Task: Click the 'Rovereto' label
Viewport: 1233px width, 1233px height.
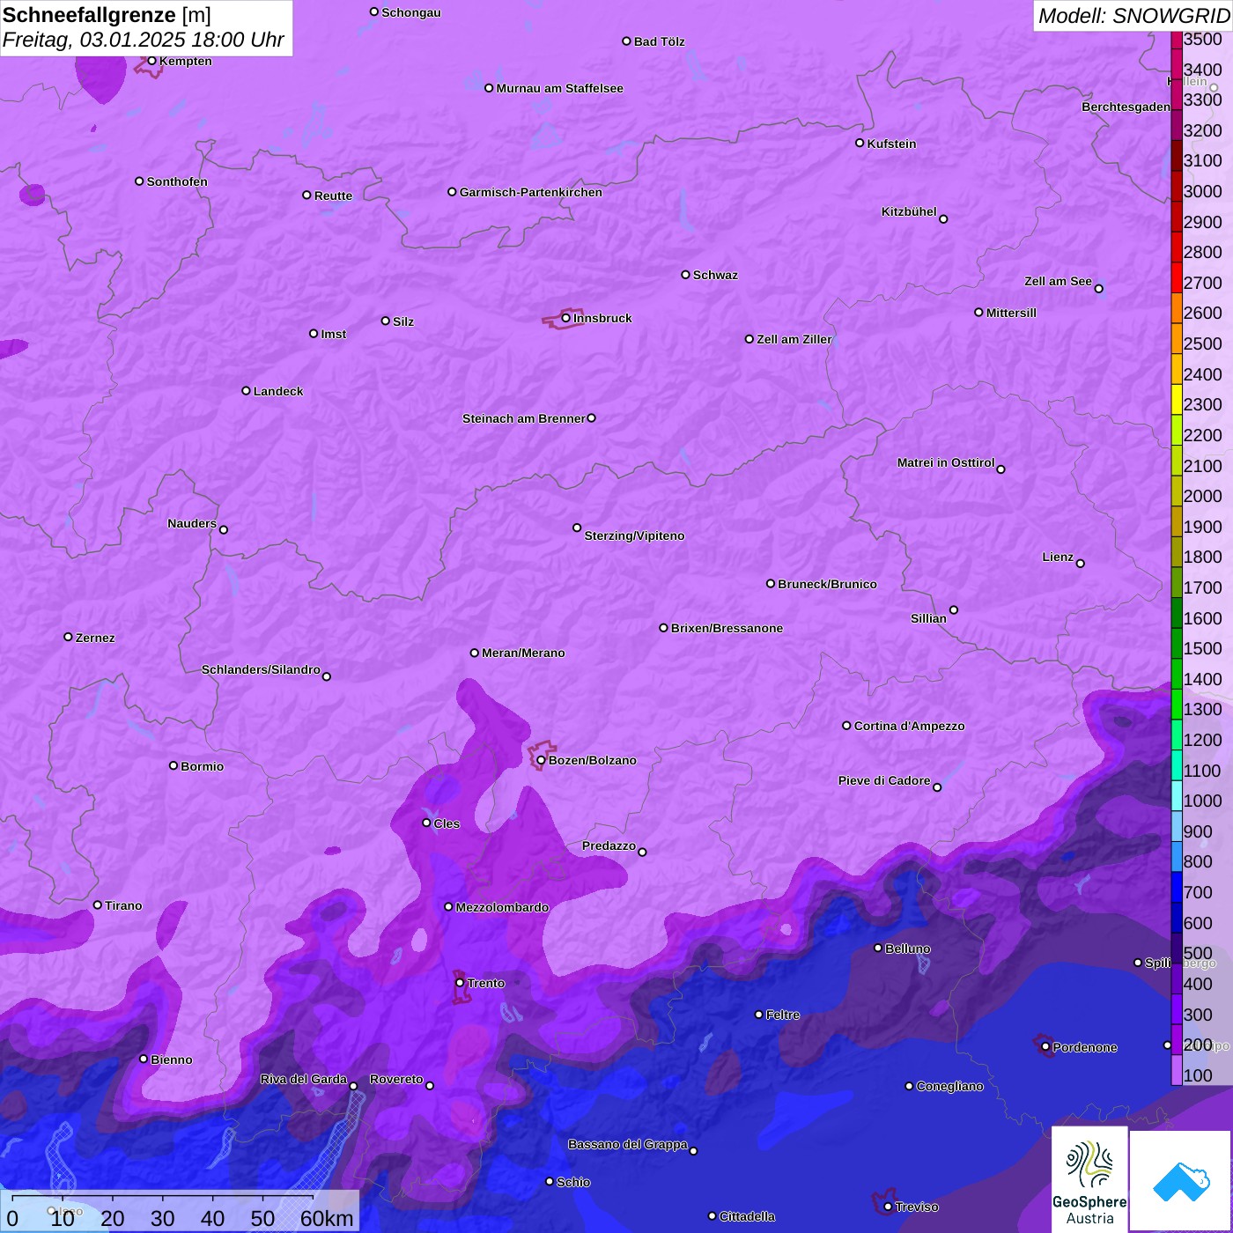Action: 396,1079
